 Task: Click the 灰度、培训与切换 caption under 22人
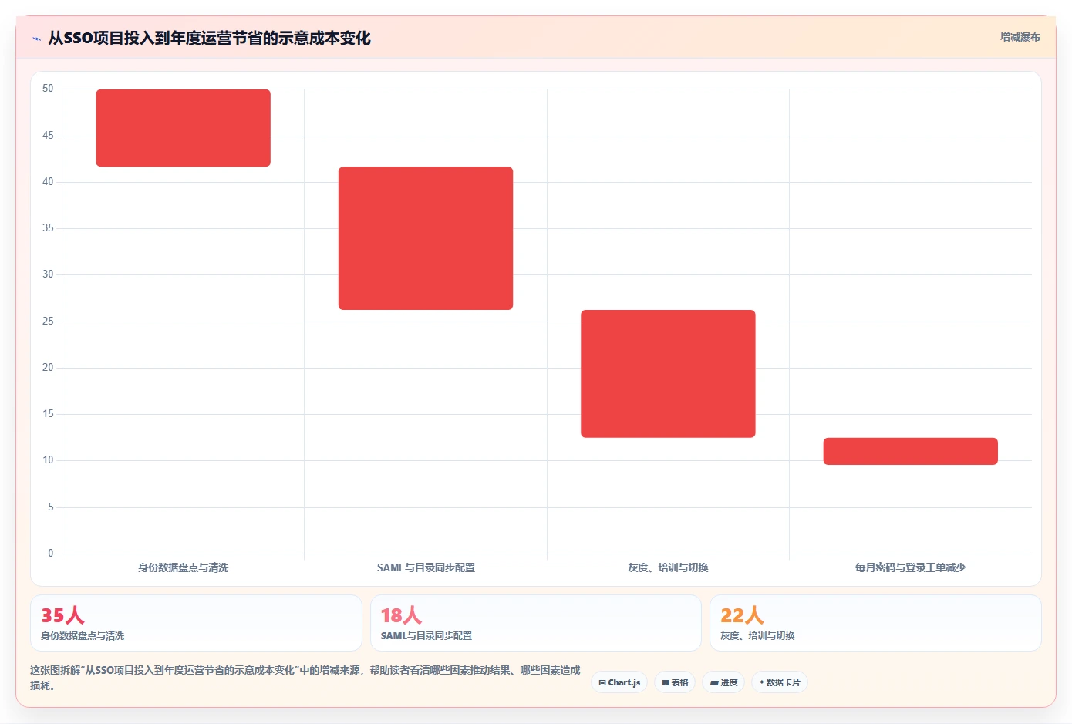757,636
